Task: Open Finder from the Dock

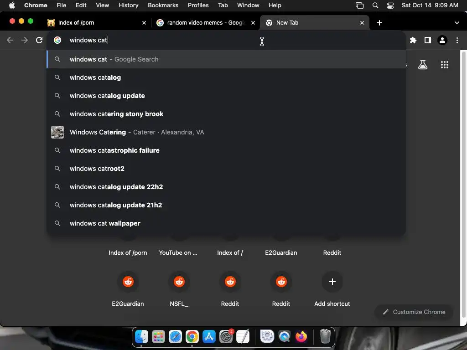Action: (141, 337)
